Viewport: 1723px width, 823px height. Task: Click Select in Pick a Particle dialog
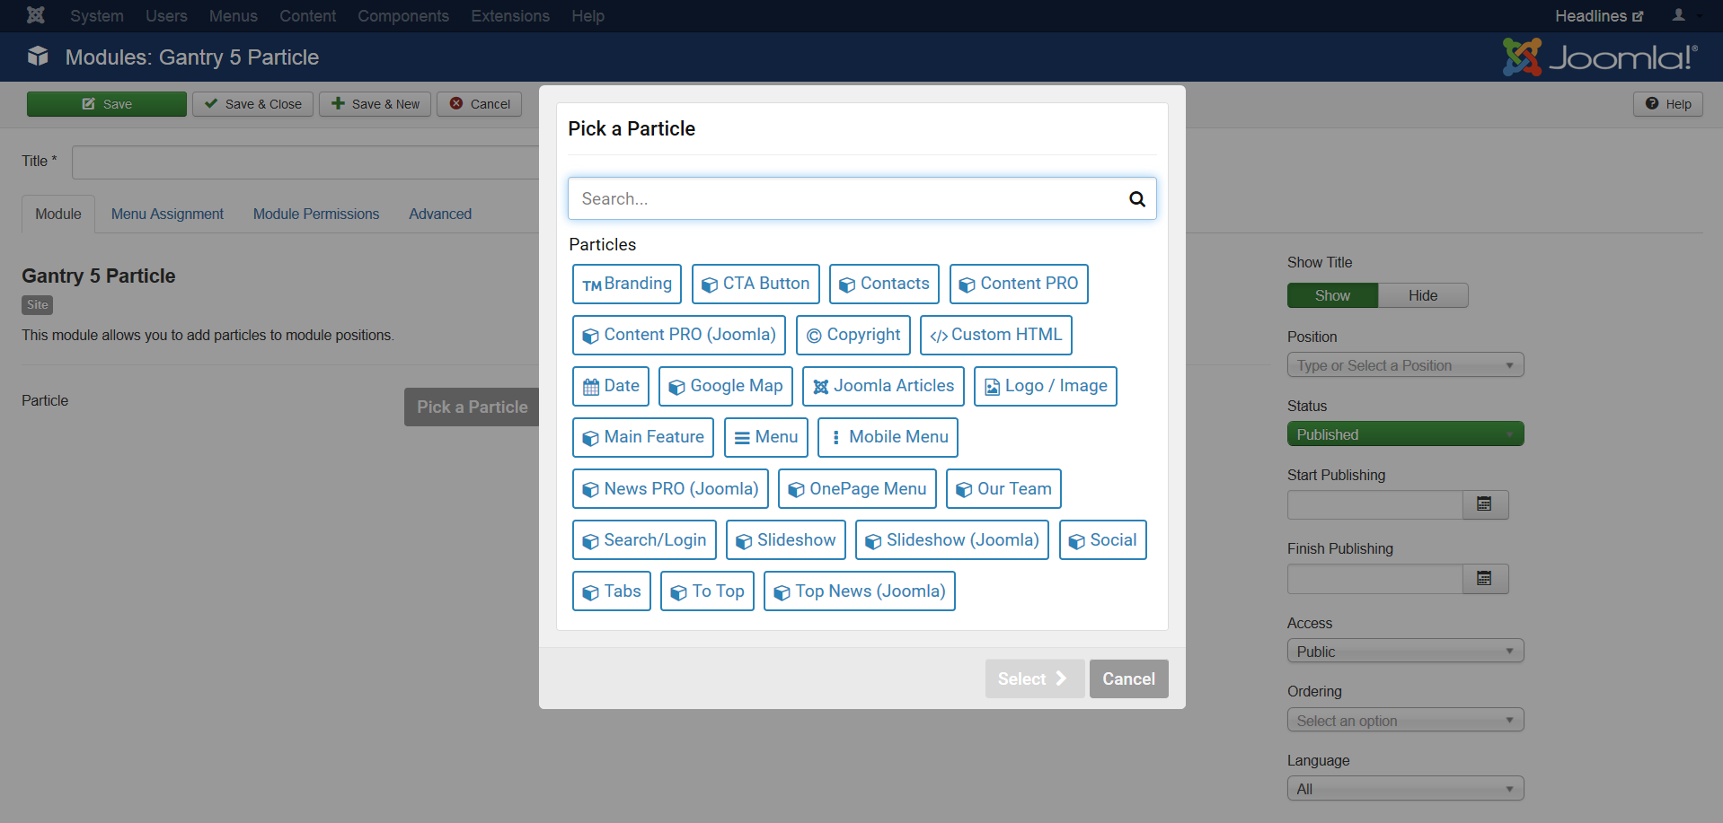[1035, 679]
